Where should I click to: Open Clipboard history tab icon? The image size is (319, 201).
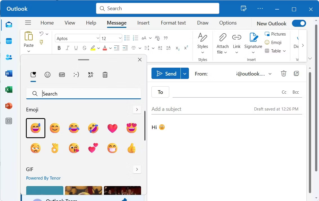pos(105,75)
